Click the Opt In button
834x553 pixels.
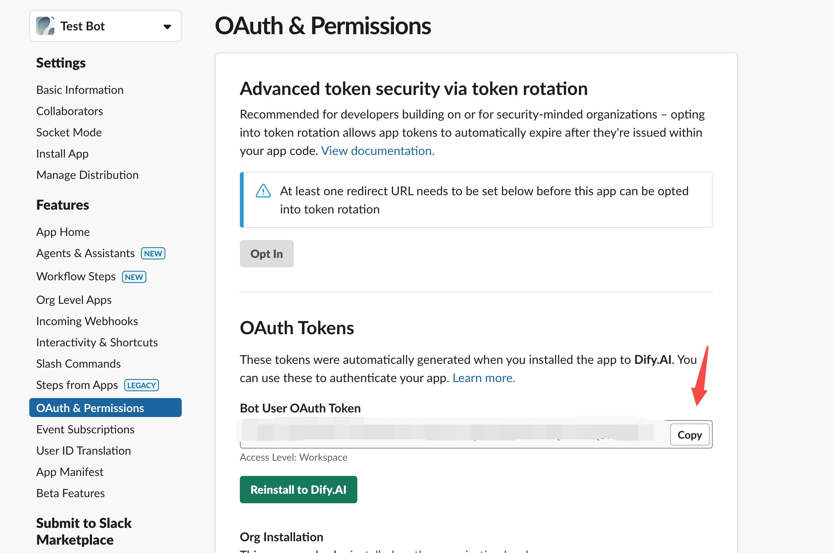[266, 254]
